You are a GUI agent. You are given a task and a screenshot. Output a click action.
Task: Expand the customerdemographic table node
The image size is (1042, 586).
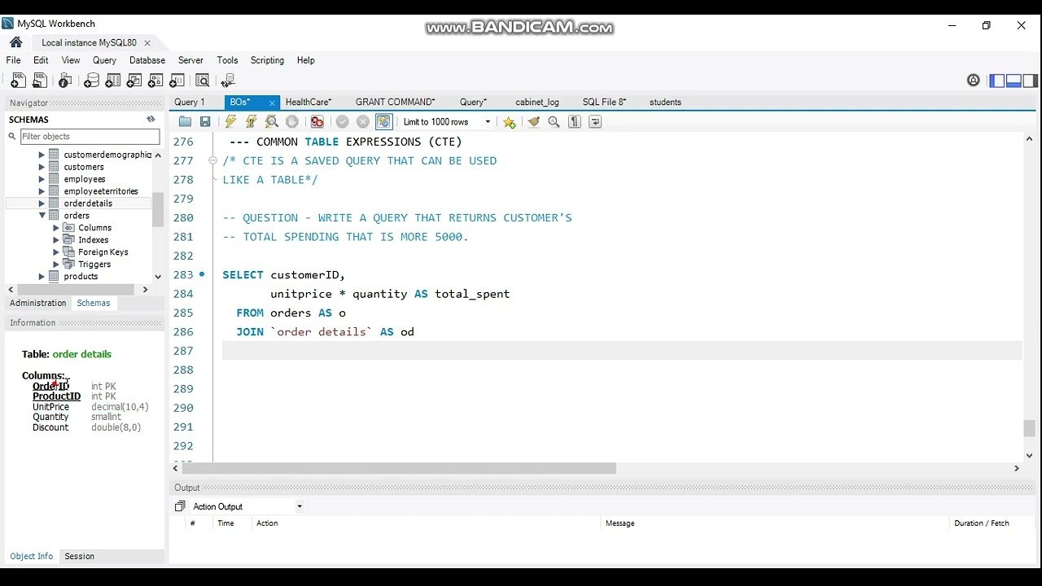click(42, 155)
